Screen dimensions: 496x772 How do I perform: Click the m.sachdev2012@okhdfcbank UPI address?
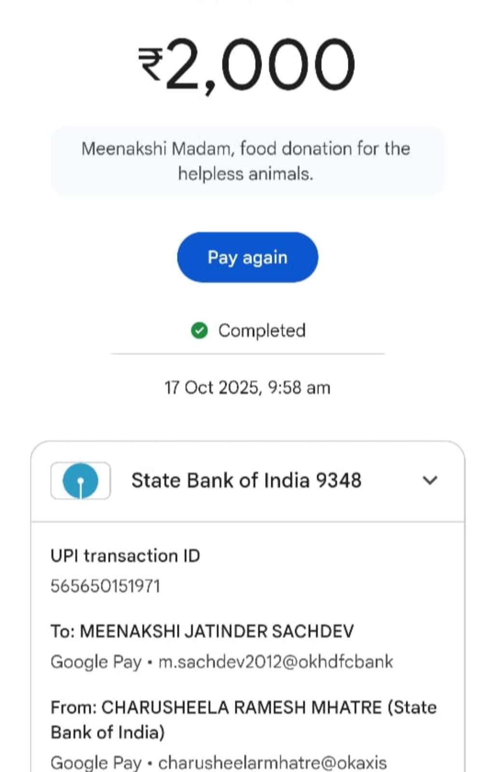(x=276, y=662)
